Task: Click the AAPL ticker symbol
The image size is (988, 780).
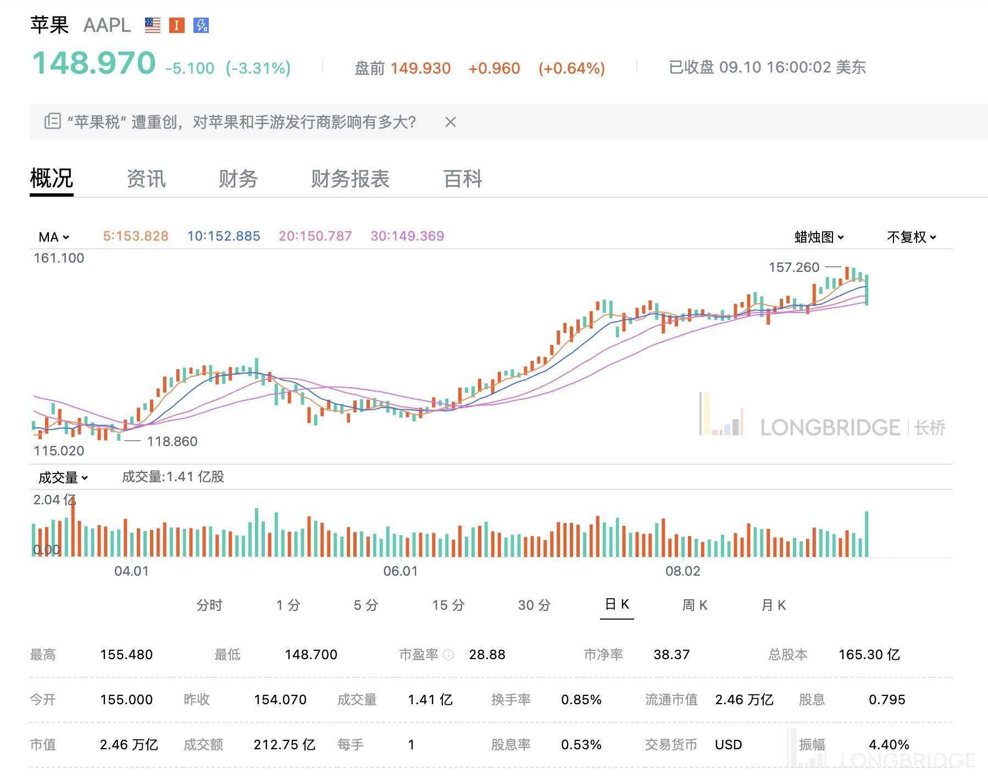Action: tap(107, 25)
